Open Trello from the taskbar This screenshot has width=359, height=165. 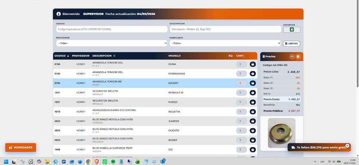click(64, 161)
